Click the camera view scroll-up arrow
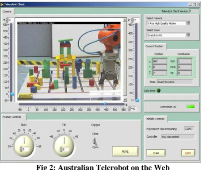The image size is (202, 170). point(125,20)
